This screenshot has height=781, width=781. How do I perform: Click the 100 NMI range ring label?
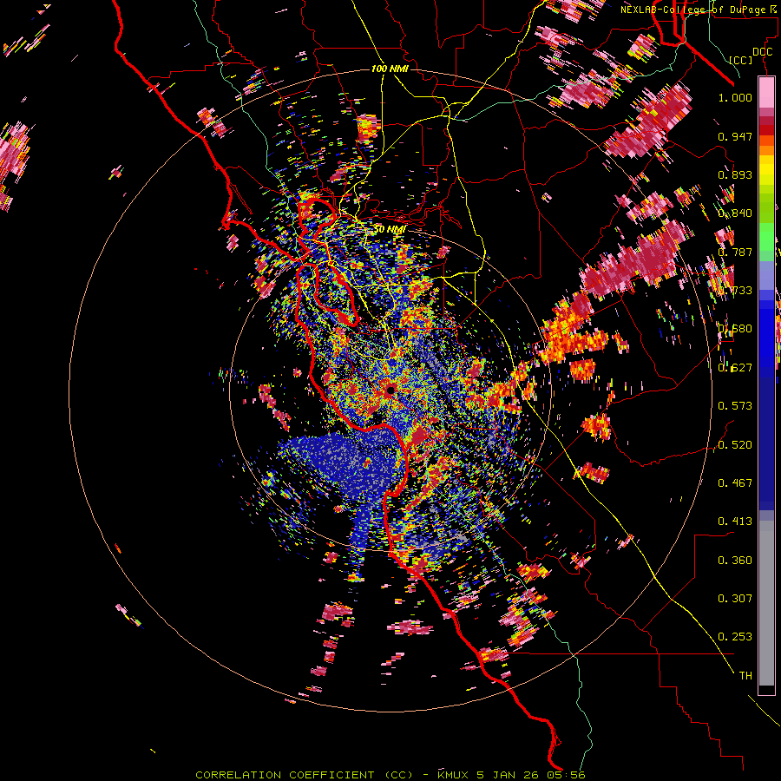click(x=390, y=69)
